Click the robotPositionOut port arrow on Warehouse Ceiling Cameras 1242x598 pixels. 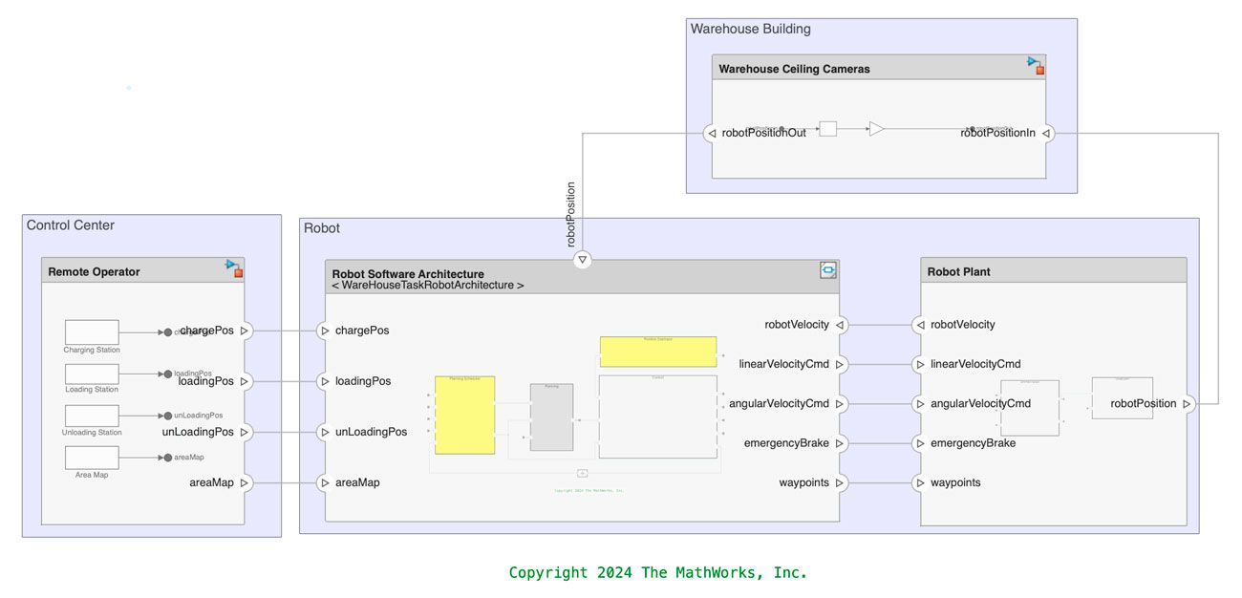(711, 134)
